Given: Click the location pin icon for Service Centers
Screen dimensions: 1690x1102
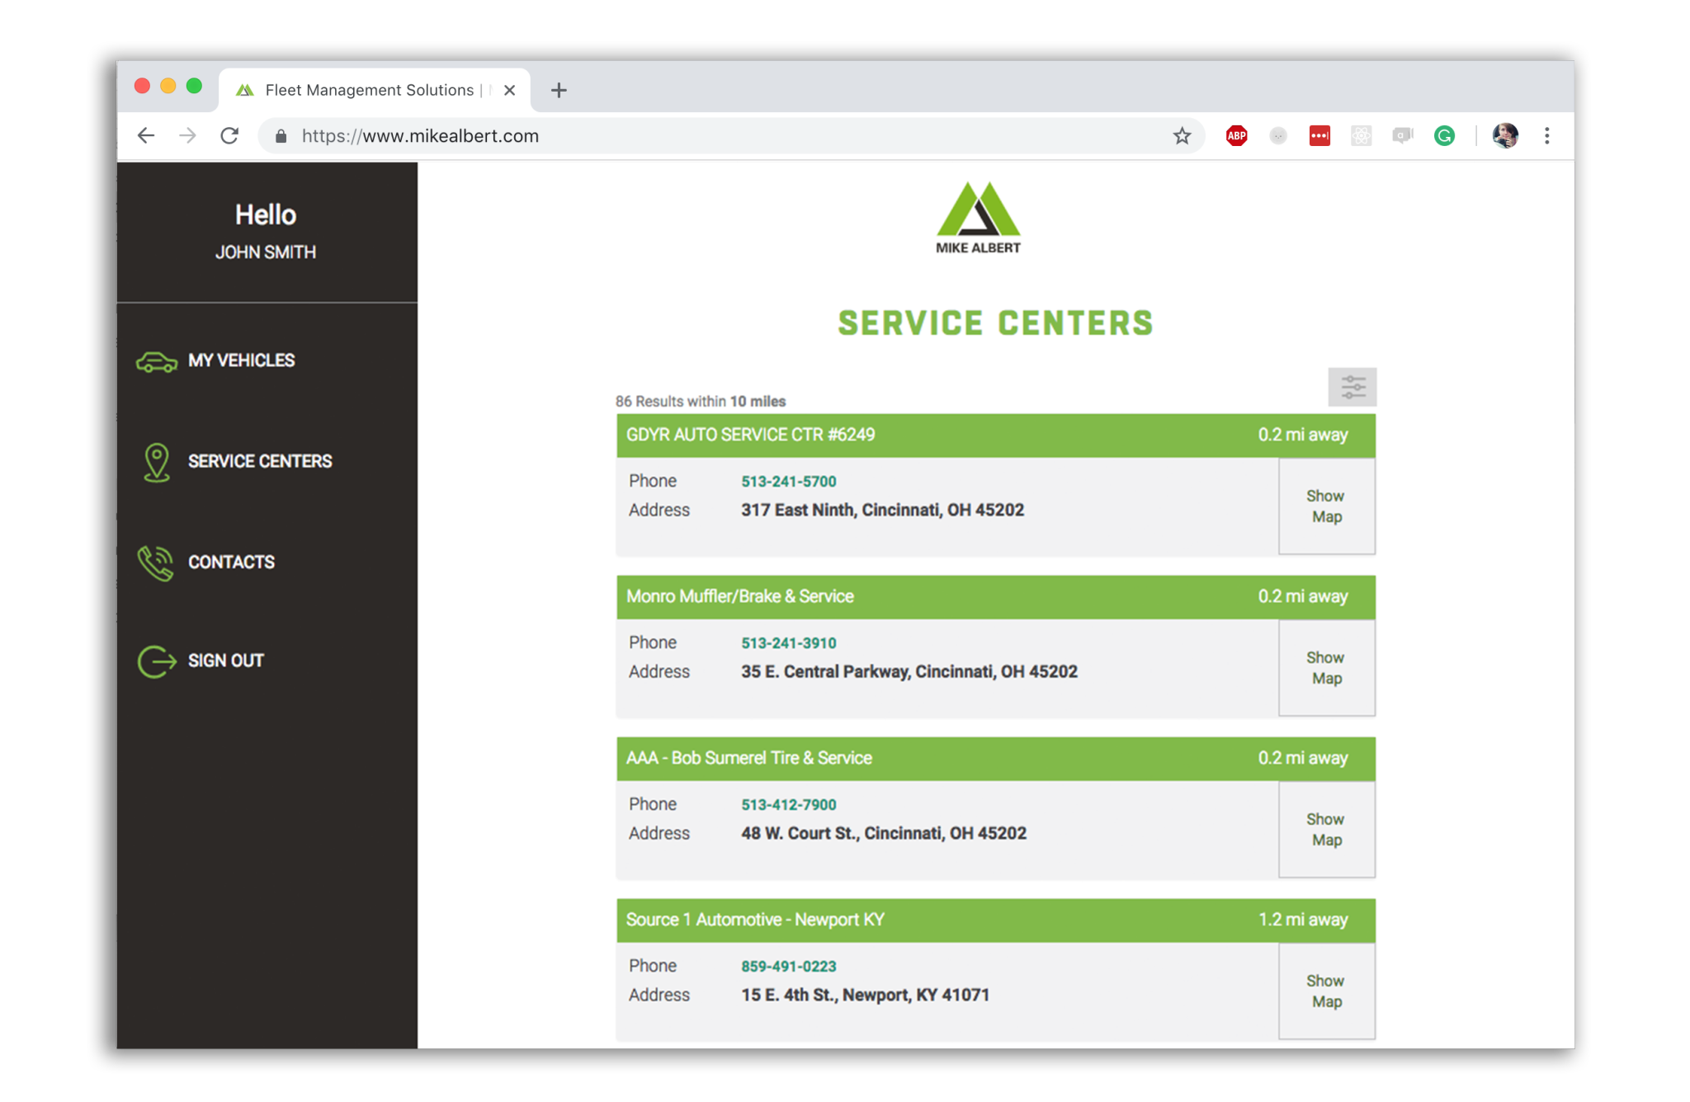Looking at the screenshot, I should (x=156, y=462).
